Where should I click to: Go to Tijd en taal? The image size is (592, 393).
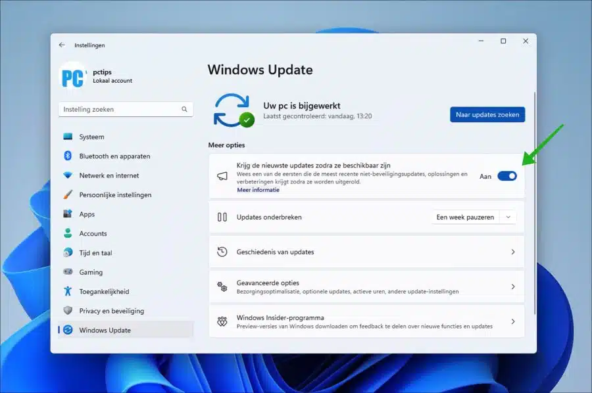click(126, 252)
